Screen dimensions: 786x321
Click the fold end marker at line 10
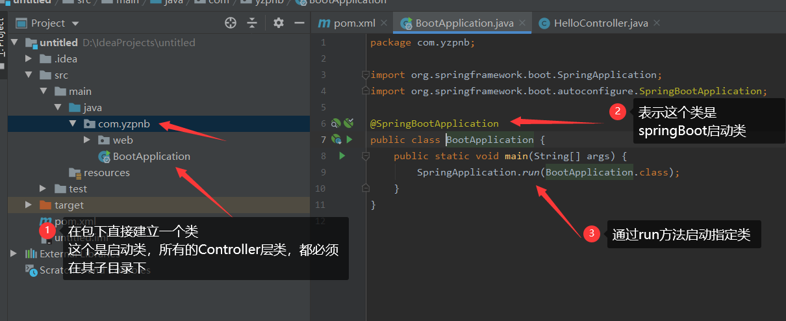click(x=365, y=188)
